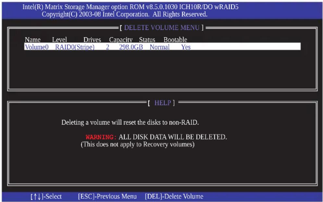Click the Bootable value Yes
The width and height of the screenshot is (323, 202).
(x=186, y=47)
